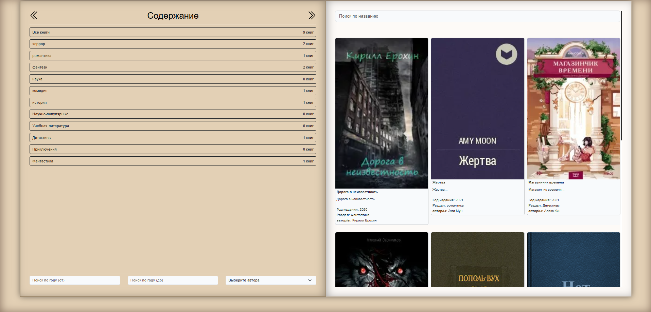Viewport: 651px width, 312px height.
Task: Select the 'наука' category row
Action: click(173, 79)
